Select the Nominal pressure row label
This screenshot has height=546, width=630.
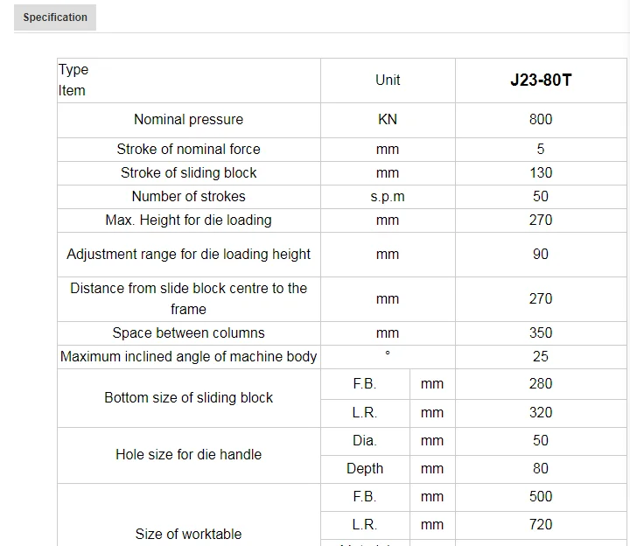tap(188, 120)
